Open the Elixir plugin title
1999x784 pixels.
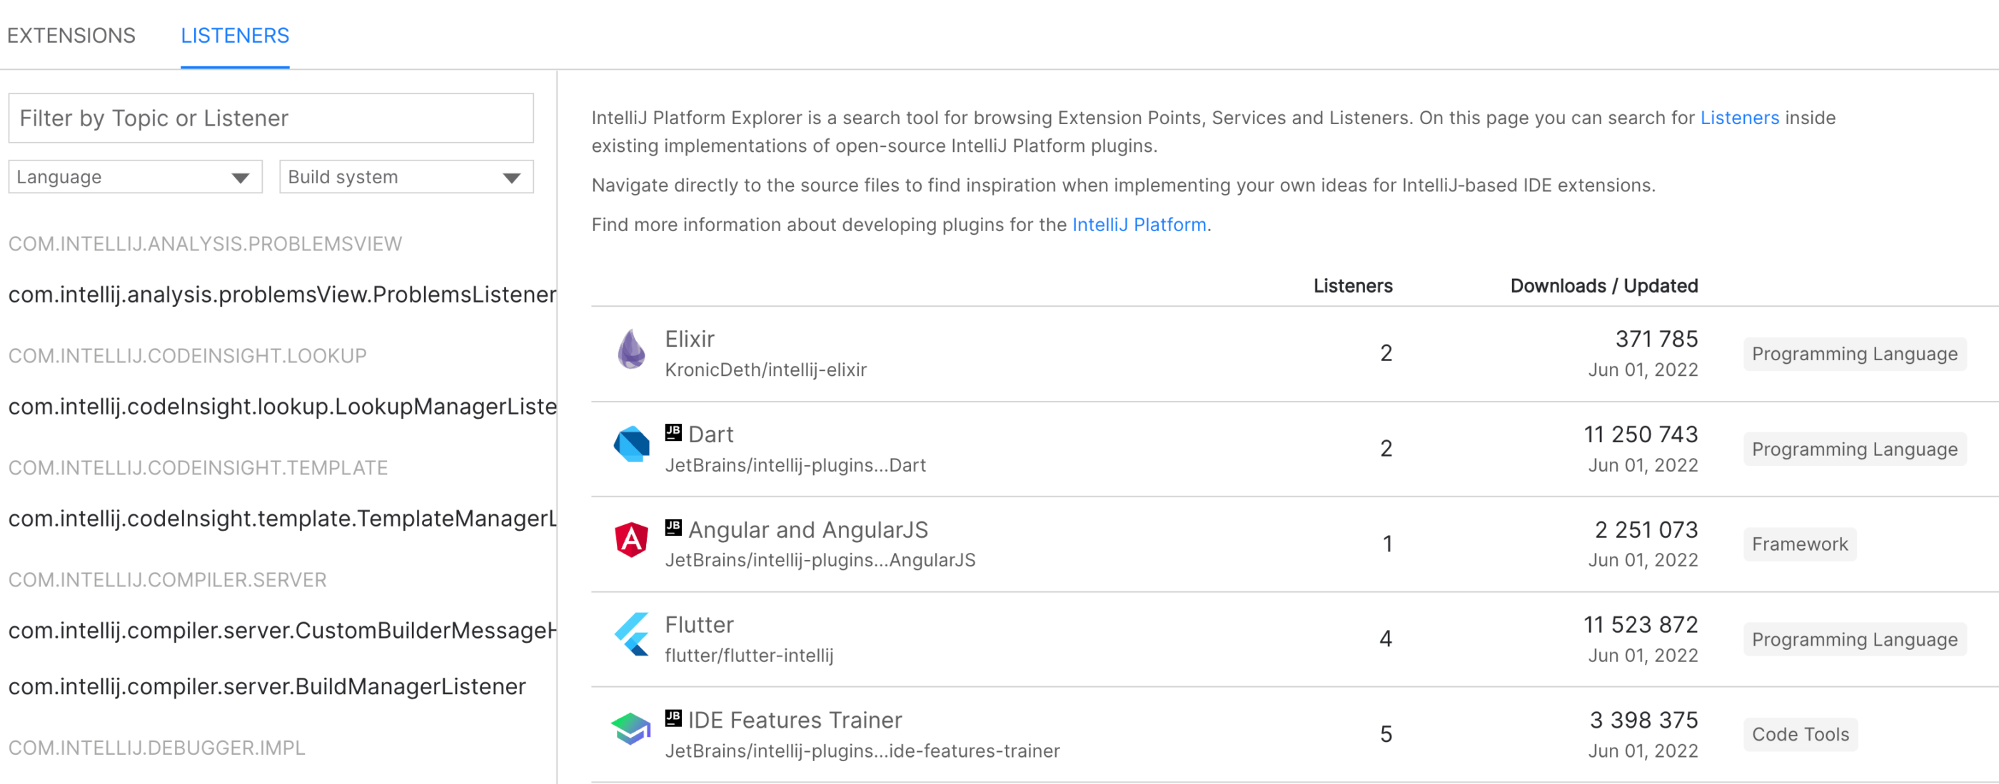[689, 339]
